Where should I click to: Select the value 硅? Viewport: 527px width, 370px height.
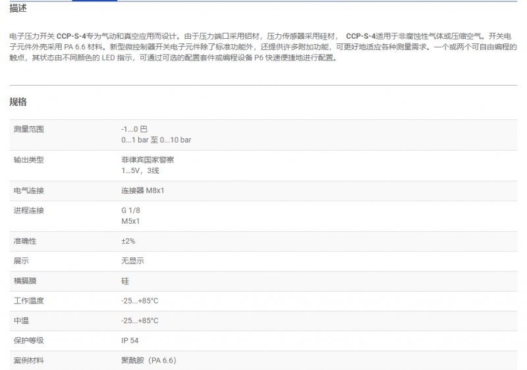(125, 281)
